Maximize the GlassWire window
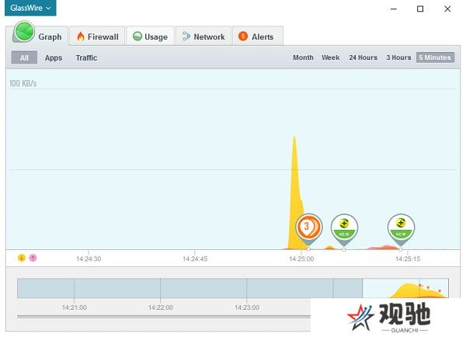 [420, 9]
